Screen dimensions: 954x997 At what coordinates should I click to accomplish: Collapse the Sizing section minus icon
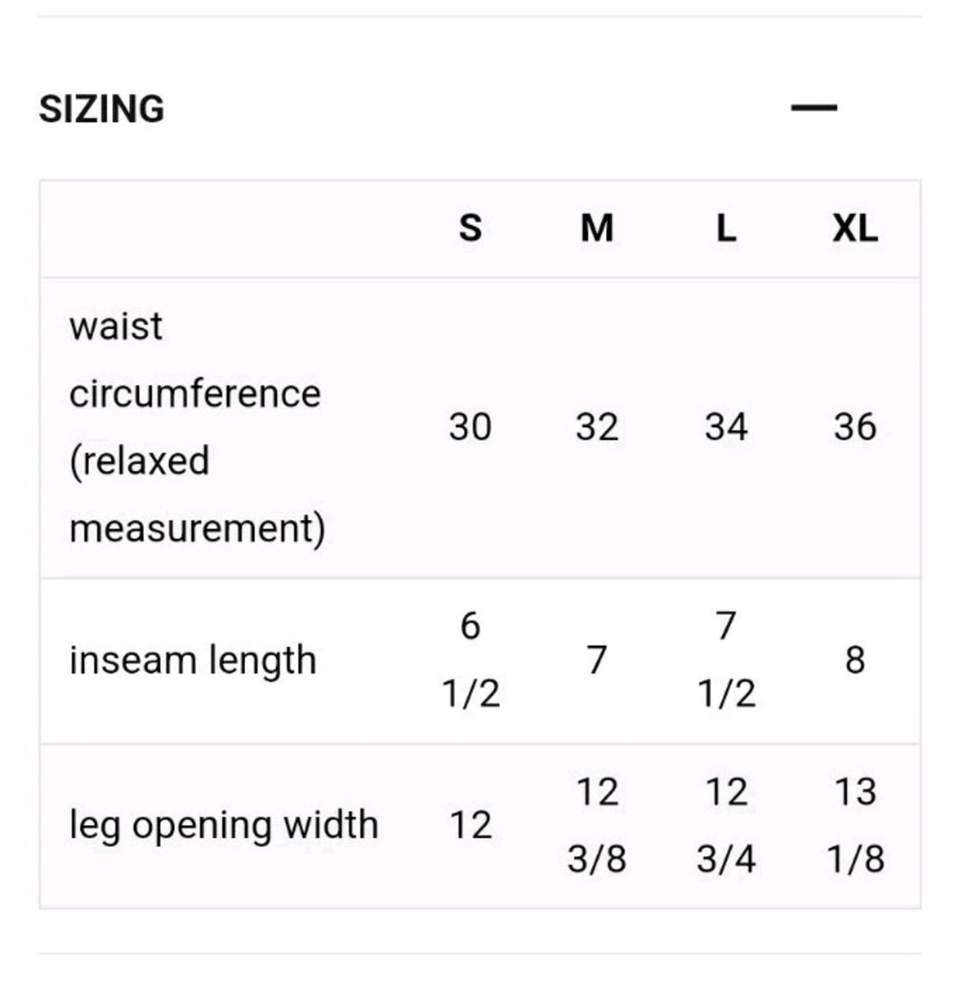pos(813,107)
